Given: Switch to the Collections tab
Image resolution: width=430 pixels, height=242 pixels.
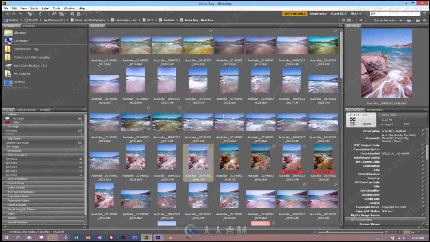Looking at the screenshot, I should (x=26, y=110).
